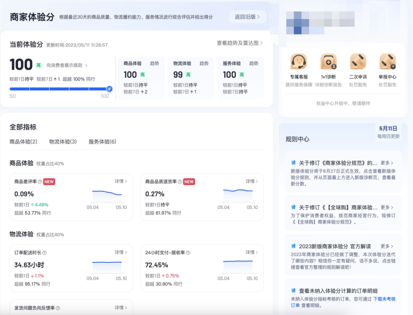Screen dimensions: 413x315
Task: Click the blue experience score progress bar
Action: [x=59, y=89]
